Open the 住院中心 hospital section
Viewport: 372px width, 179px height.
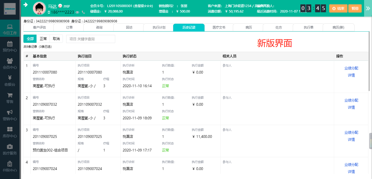click(10, 167)
